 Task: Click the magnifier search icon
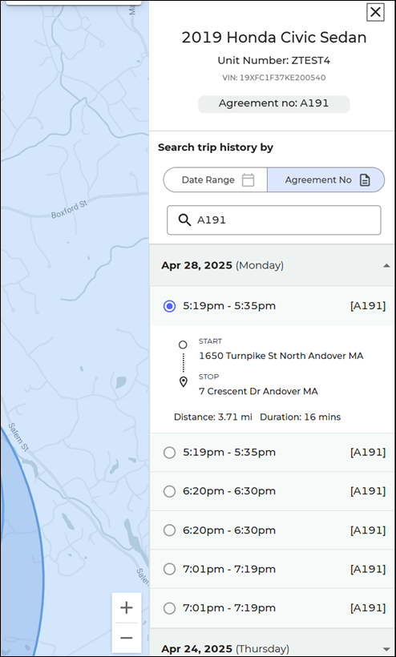point(184,220)
